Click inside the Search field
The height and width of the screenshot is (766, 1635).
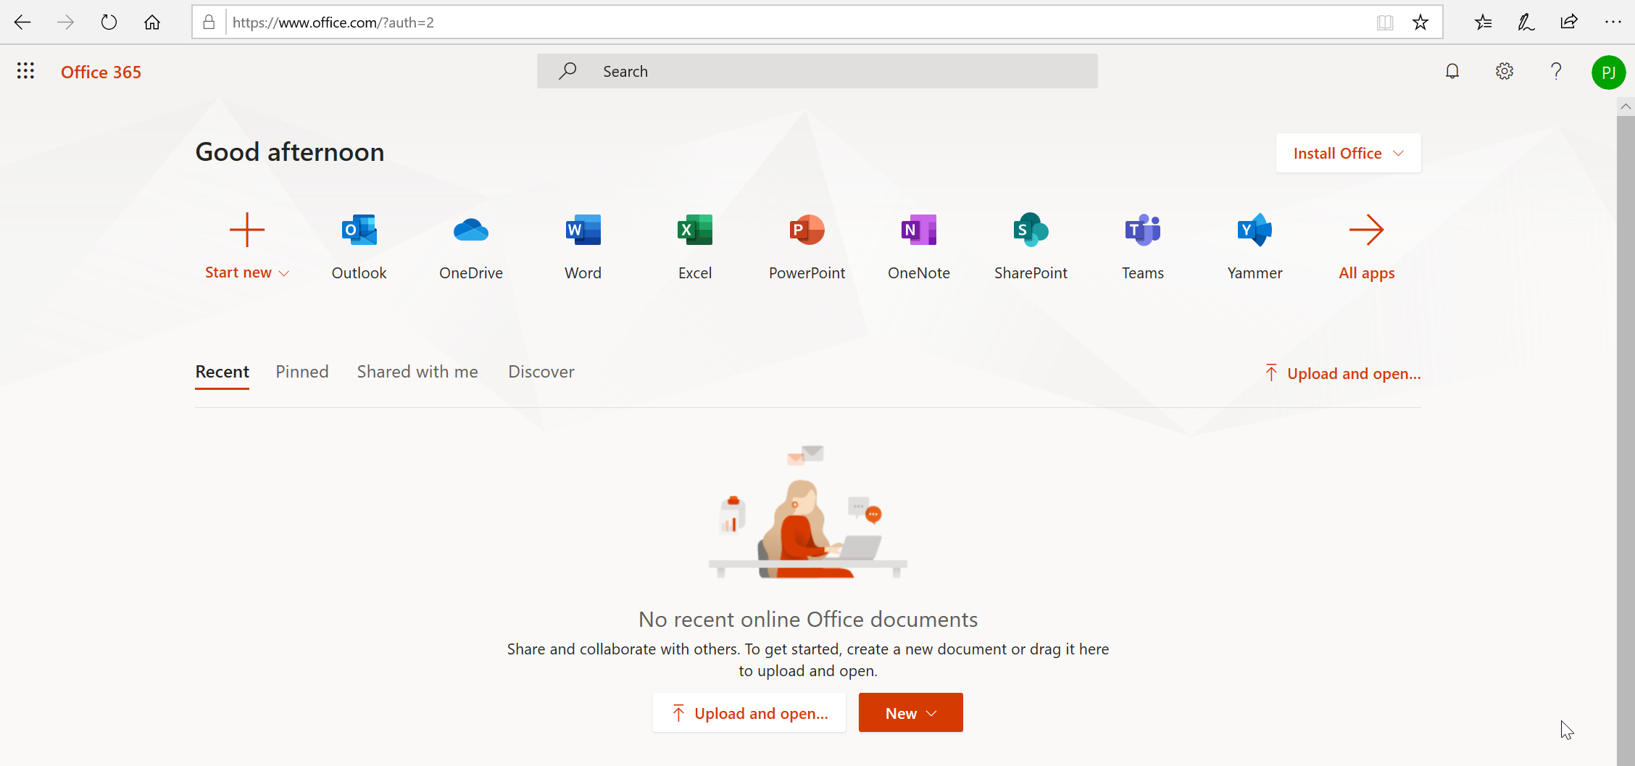tap(817, 70)
